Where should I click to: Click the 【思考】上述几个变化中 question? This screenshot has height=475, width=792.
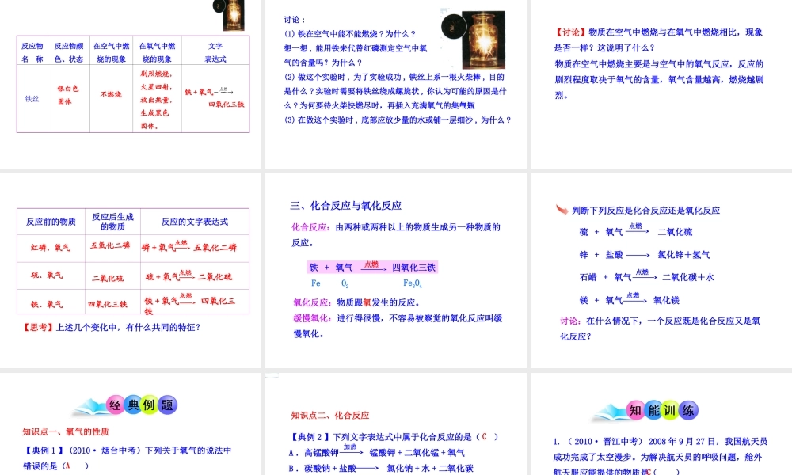111,328
